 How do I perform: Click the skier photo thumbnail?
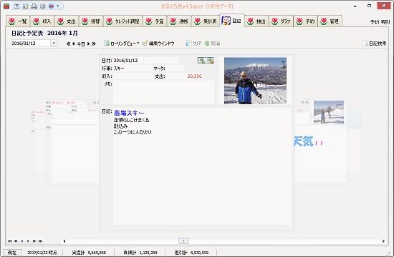click(x=255, y=81)
